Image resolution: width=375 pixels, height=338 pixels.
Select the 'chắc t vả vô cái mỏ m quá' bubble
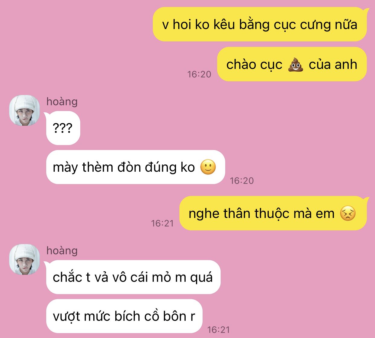(133, 277)
